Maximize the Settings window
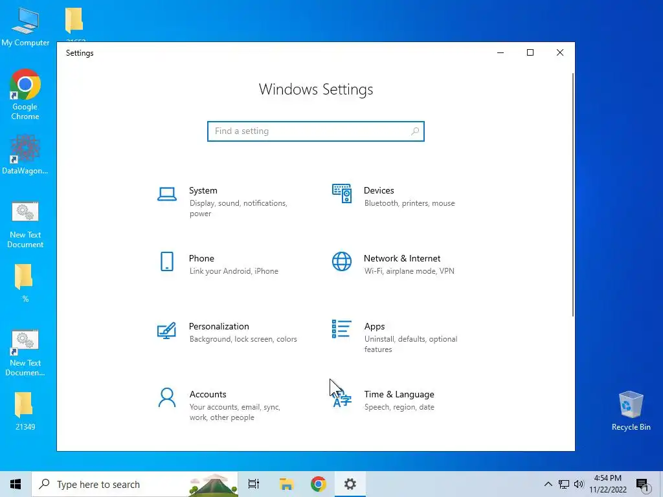 [530, 52]
